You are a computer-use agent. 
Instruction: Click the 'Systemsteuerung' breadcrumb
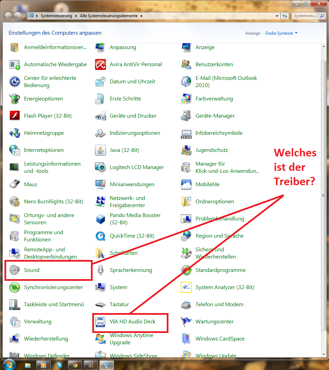(56, 16)
